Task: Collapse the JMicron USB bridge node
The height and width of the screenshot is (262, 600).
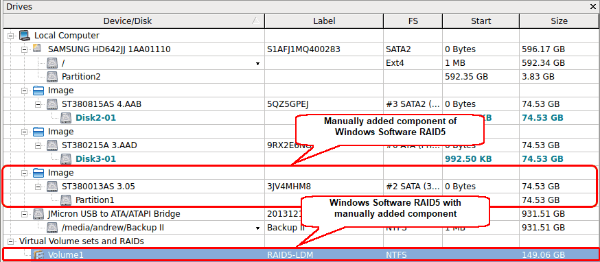Action: (25, 214)
